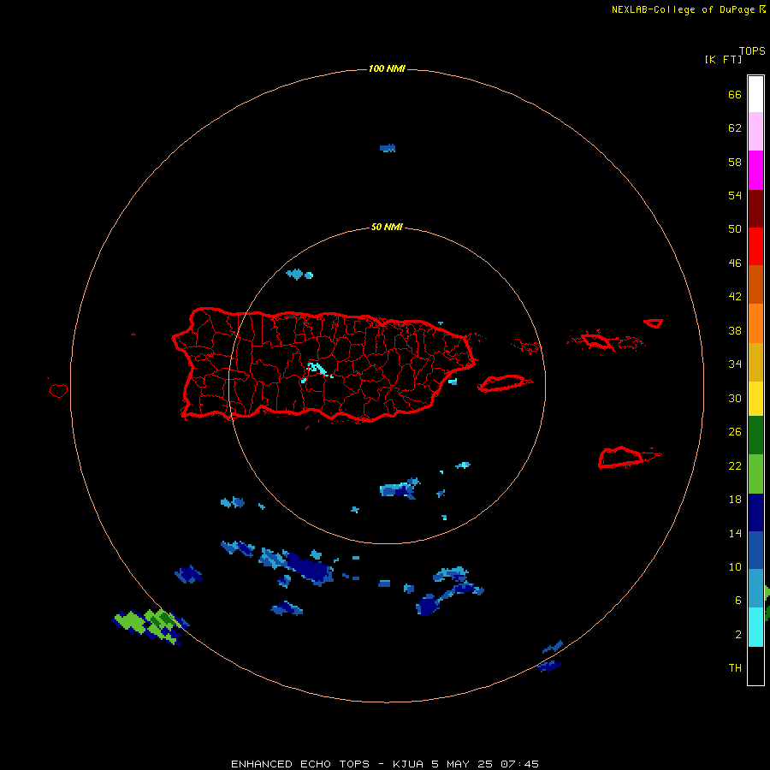The width and height of the screenshot is (770, 770).
Task: Click the cyan echo inside central Puerto Rico
Action: click(317, 371)
